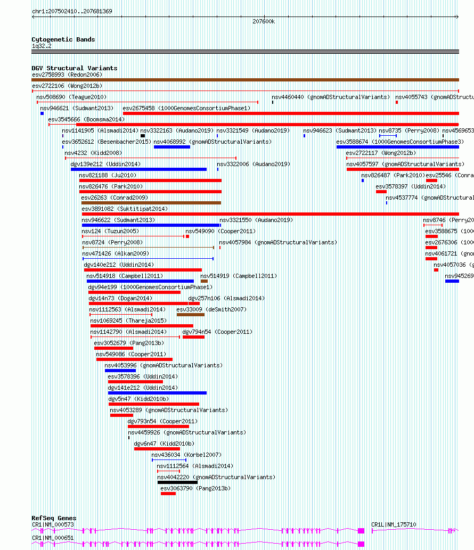The height and width of the screenshot is (550, 474).
Task: Select nsv826487 (Park2010) label
Action: pyautogui.click(x=393, y=176)
